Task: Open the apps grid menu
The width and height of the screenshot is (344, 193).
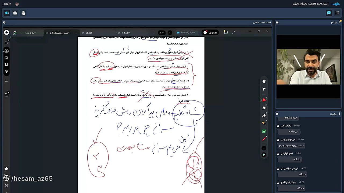Action: point(337,13)
